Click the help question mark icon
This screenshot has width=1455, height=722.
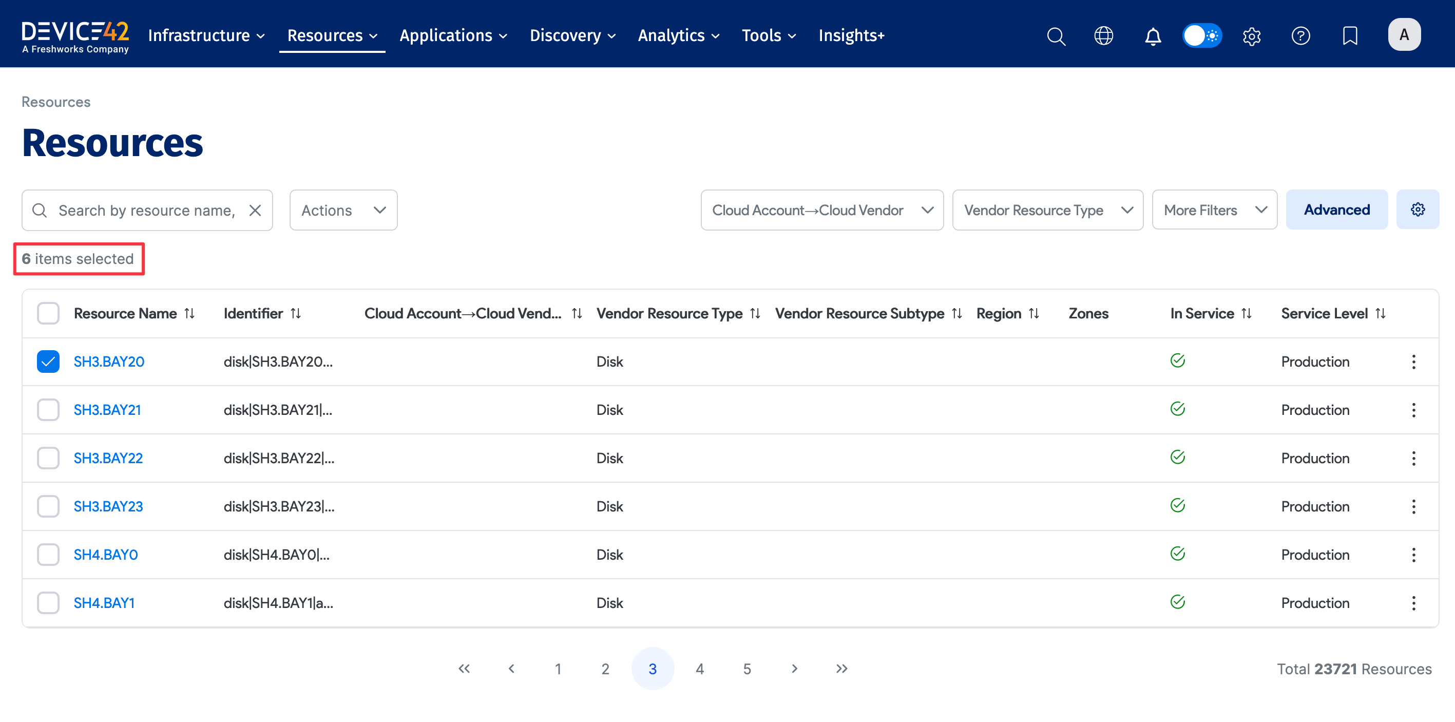1301,35
